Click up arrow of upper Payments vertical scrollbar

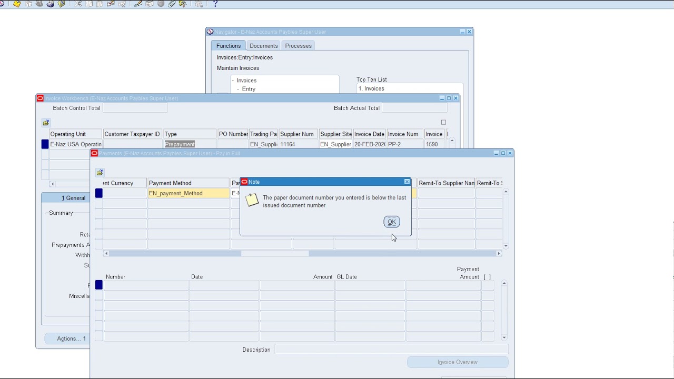click(x=506, y=192)
